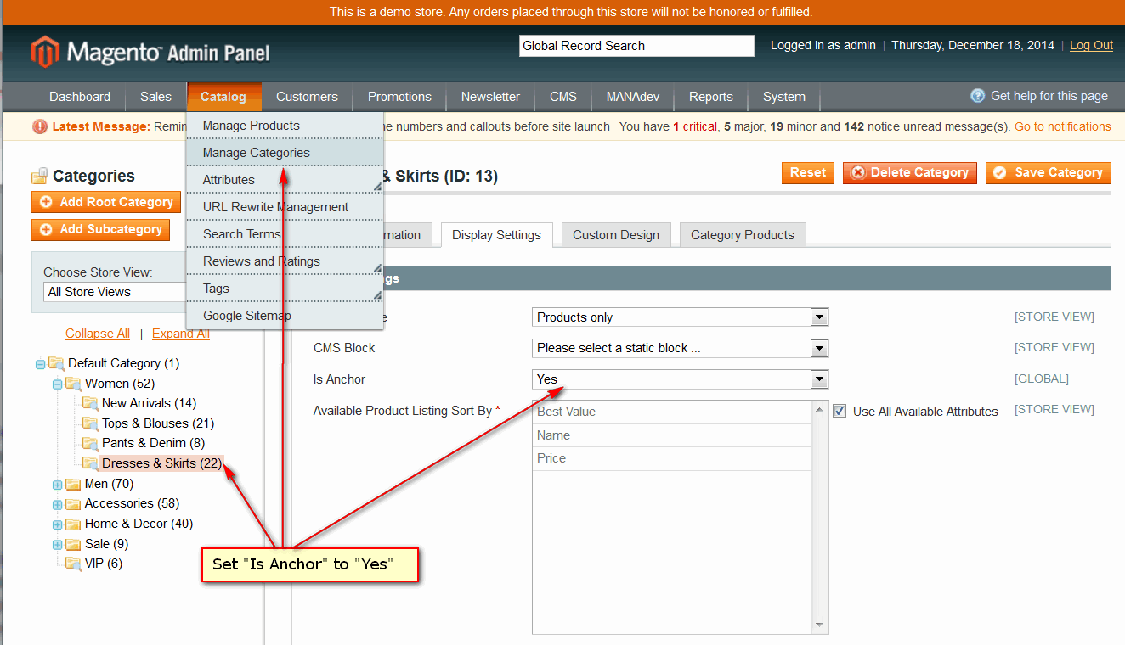Click the help question mark icon
Screen dimensions: 1125x645
click(x=978, y=96)
